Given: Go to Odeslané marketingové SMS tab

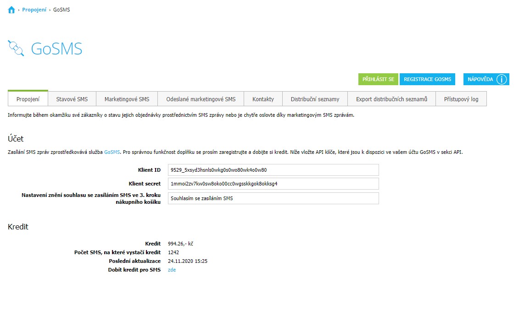Looking at the screenshot, I should 201,99.
